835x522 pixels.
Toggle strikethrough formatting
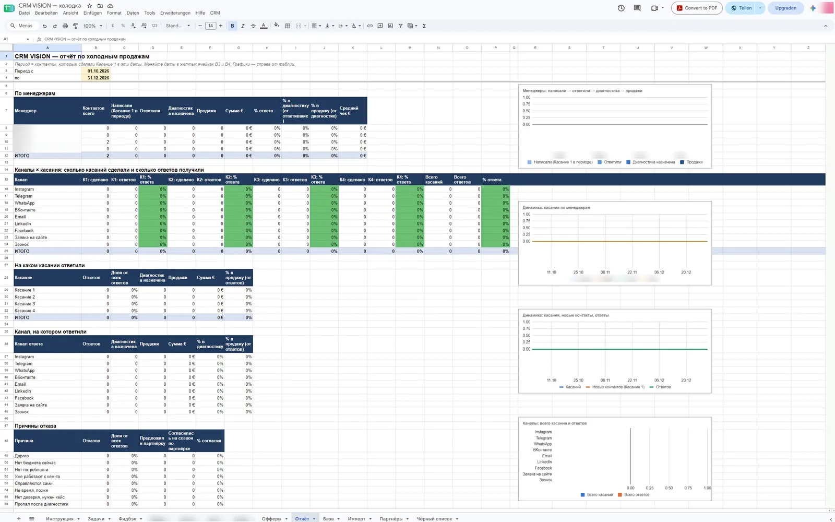253,26
